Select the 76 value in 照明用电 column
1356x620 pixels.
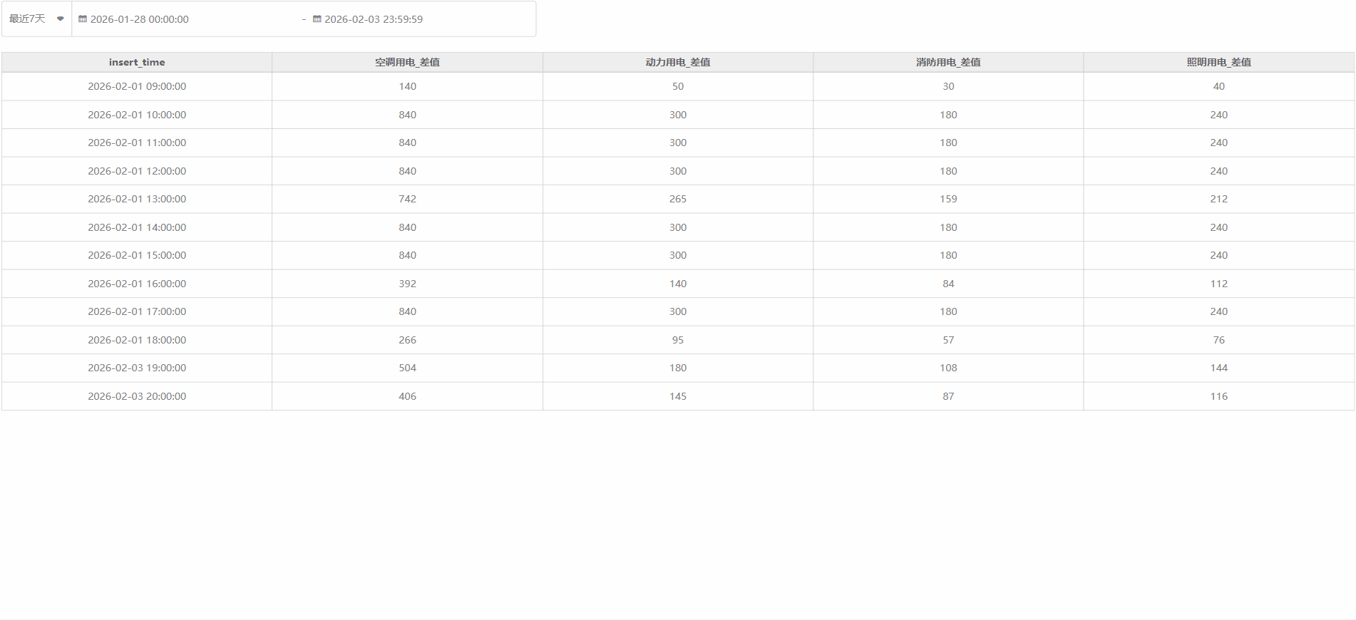pyautogui.click(x=1218, y=340)
